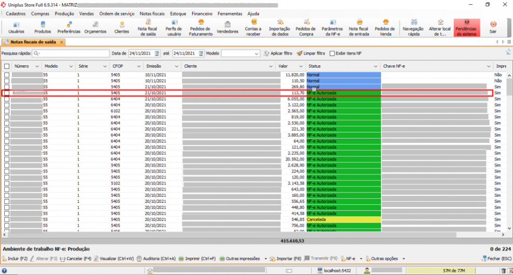Image resolution: width=513 pixels, height=275 pixels.
Task: Click the home icon in status bar
Action: click(x=150, y=271)
